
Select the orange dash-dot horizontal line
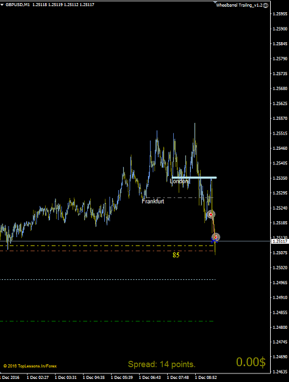pos(107,251)
